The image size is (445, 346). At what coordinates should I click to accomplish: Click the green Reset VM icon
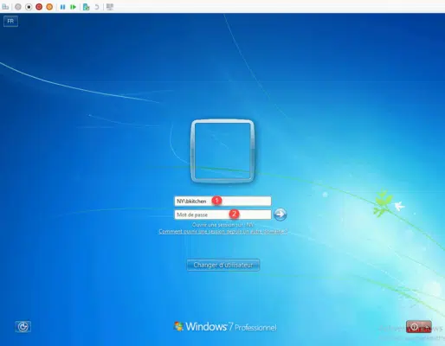pyautogui.click(x=73, y=7)
